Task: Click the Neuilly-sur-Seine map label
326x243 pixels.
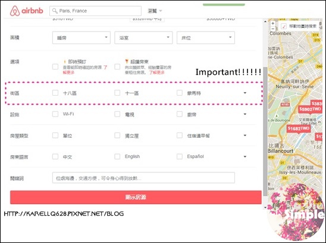Action: [294, 87]
